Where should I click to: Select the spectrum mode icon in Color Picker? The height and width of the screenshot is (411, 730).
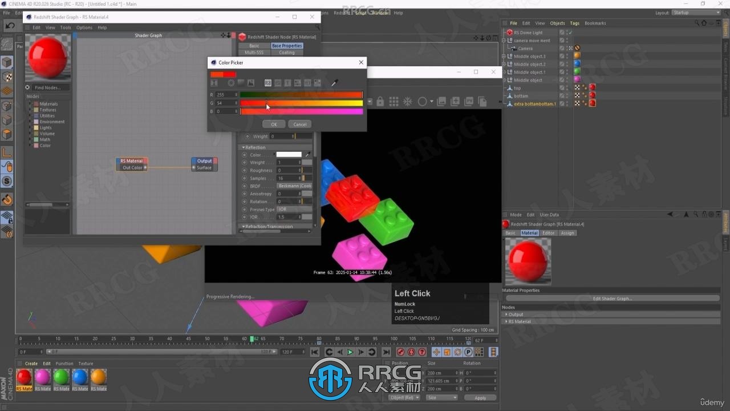coord(241,83)
